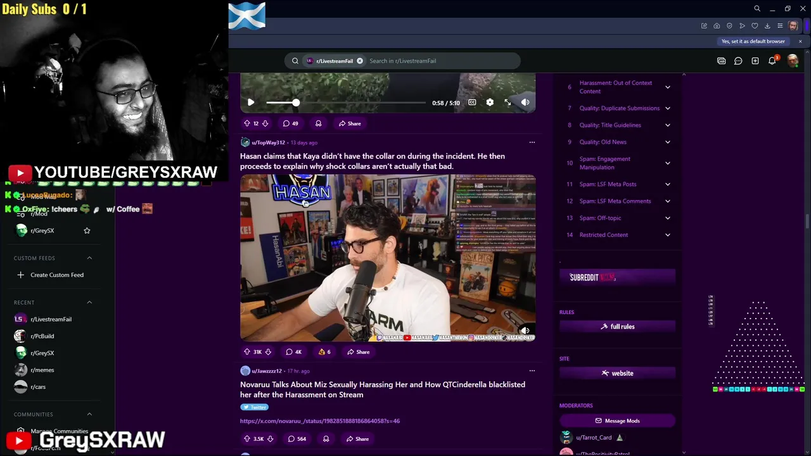Open the Novaruu post title

point(383,389)
